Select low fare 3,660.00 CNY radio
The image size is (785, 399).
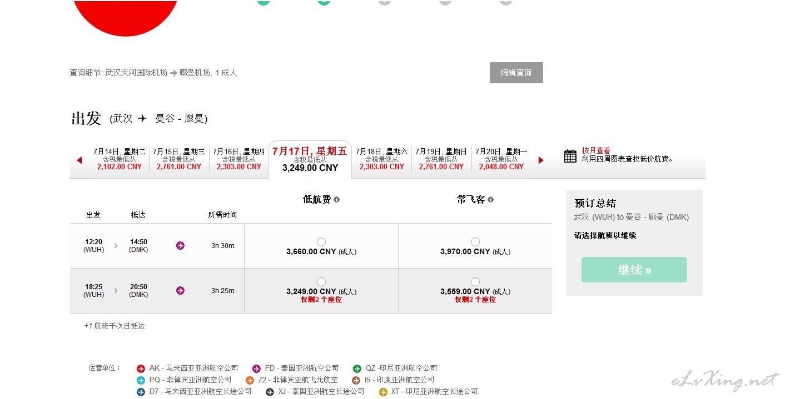coord(321,242)
